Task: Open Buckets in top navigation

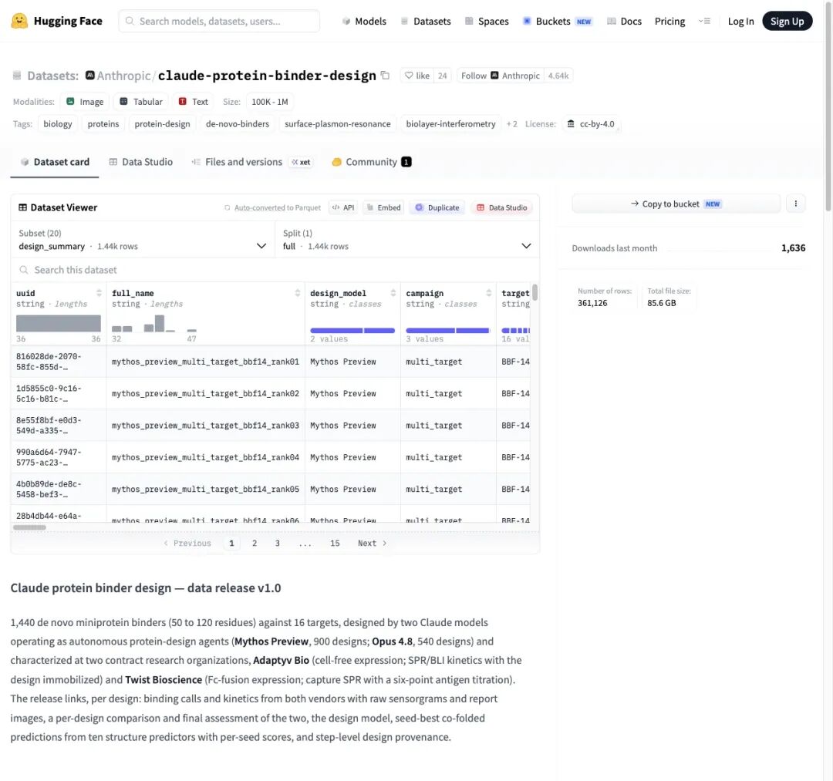Action: click(558, 22)
